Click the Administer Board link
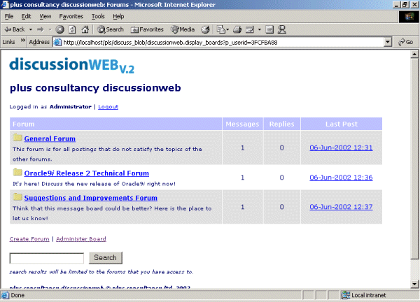 point(81,239)
